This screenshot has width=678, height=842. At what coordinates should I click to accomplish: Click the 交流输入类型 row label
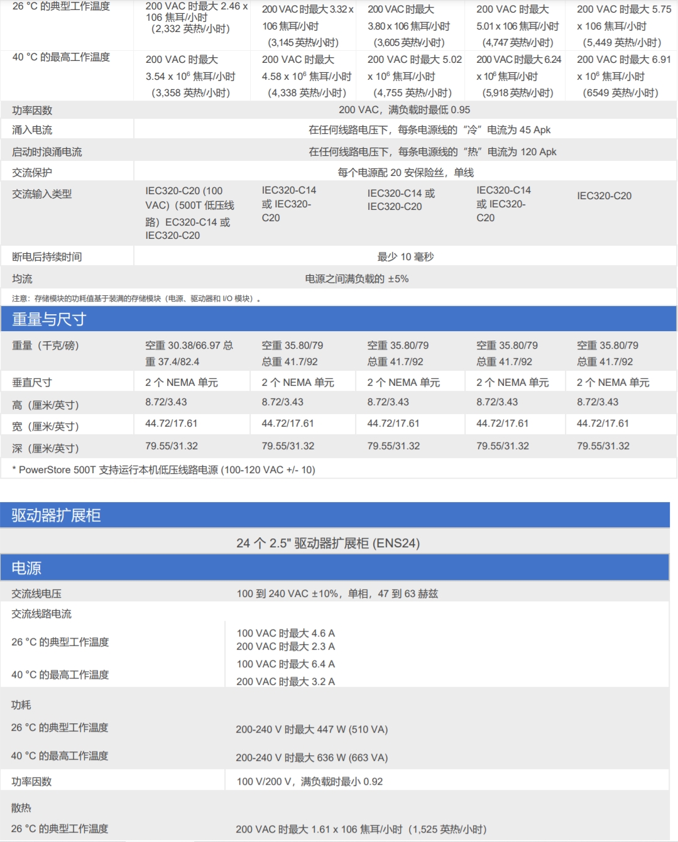[x=41, y=194]
